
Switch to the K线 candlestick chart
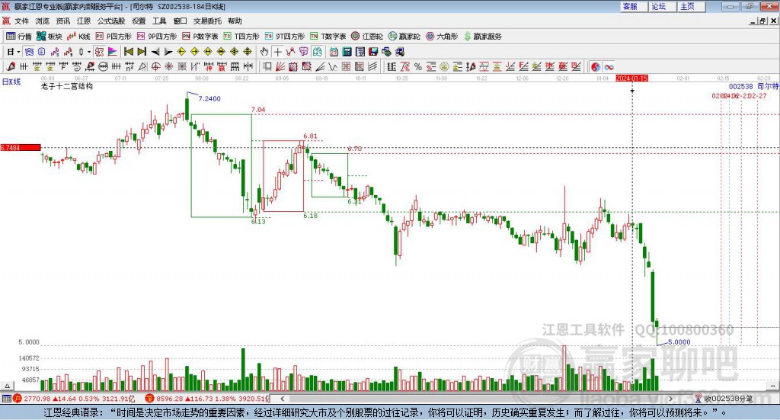tap(78, 37)
